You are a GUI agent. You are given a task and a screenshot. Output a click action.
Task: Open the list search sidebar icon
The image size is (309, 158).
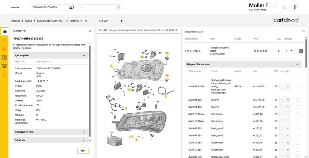tap(4, 40)
